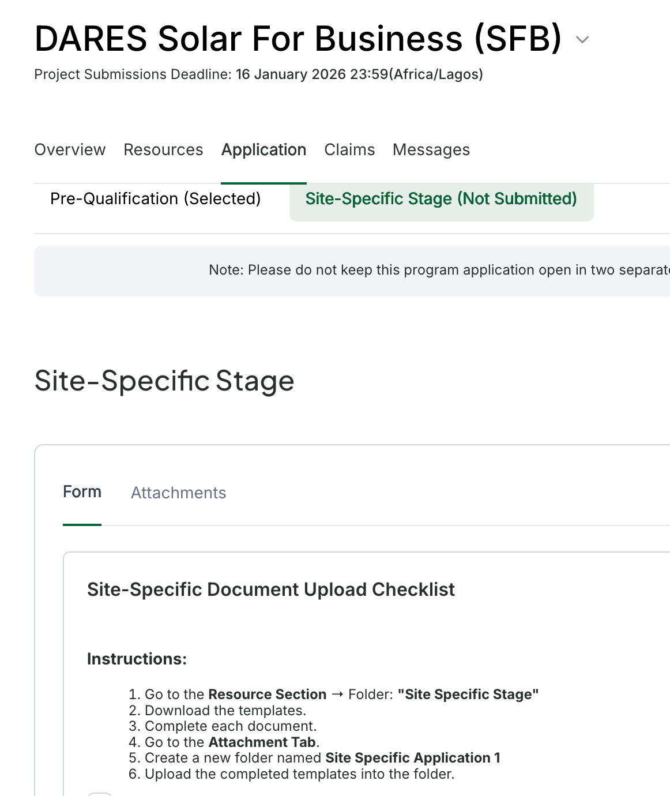
Task: Select Site-Specific Stage (Not Submitted) tab
Action: click(x=441, y=199)
